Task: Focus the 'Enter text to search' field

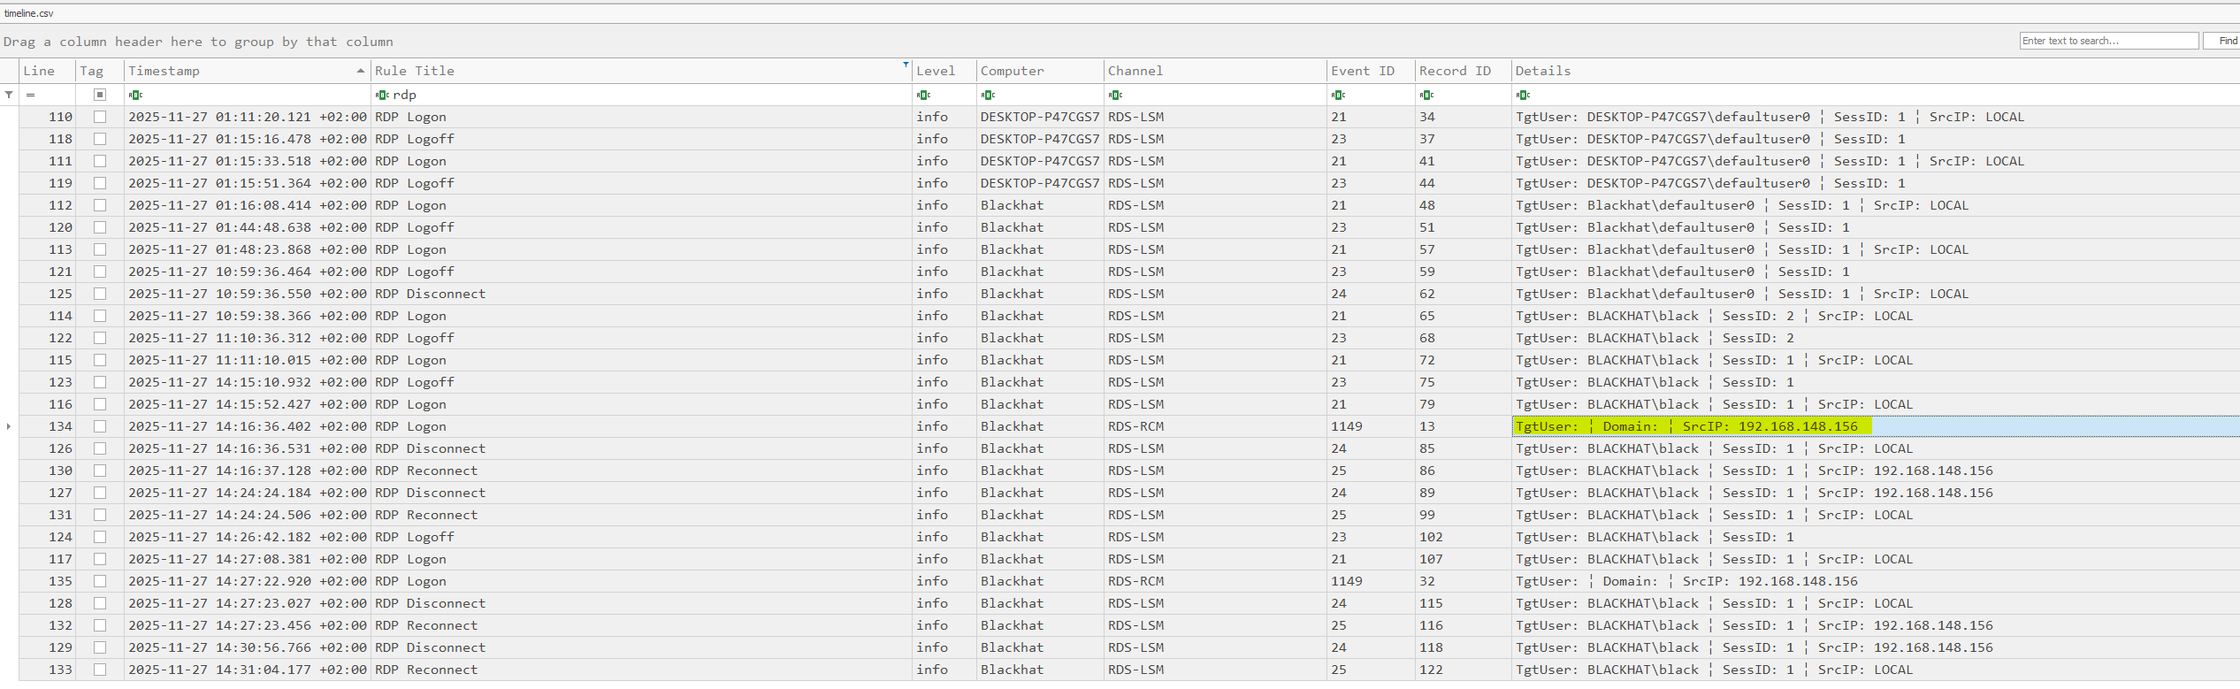Action: [x=2108, y=41]
